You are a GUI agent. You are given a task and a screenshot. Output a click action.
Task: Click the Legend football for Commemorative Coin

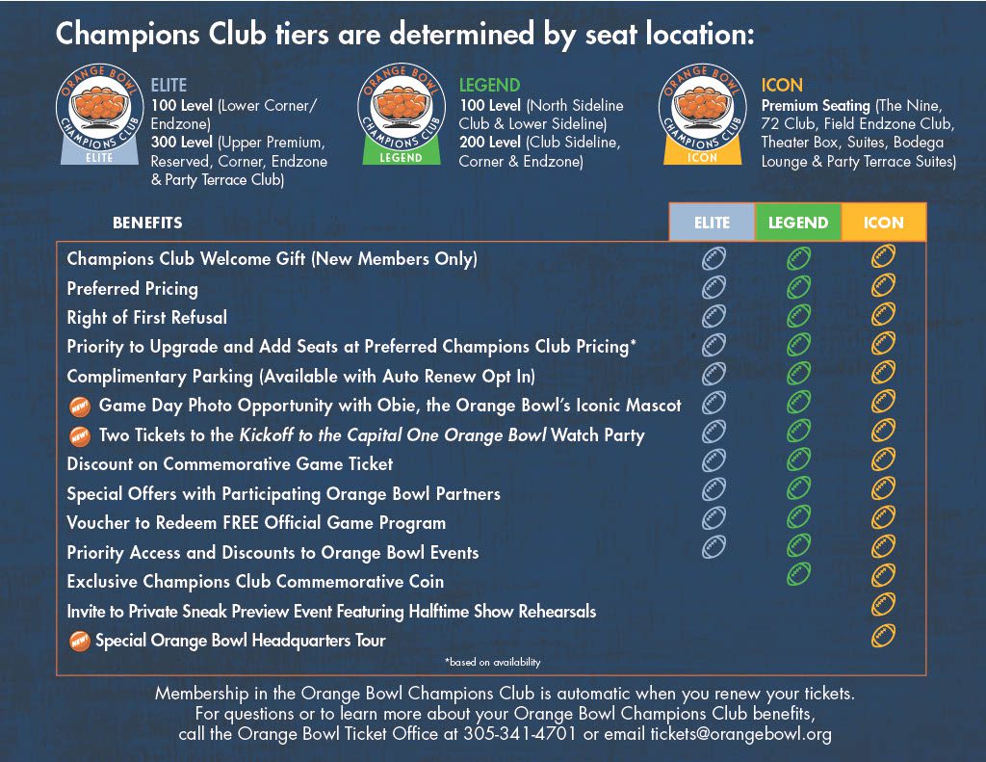pos(798,574)
